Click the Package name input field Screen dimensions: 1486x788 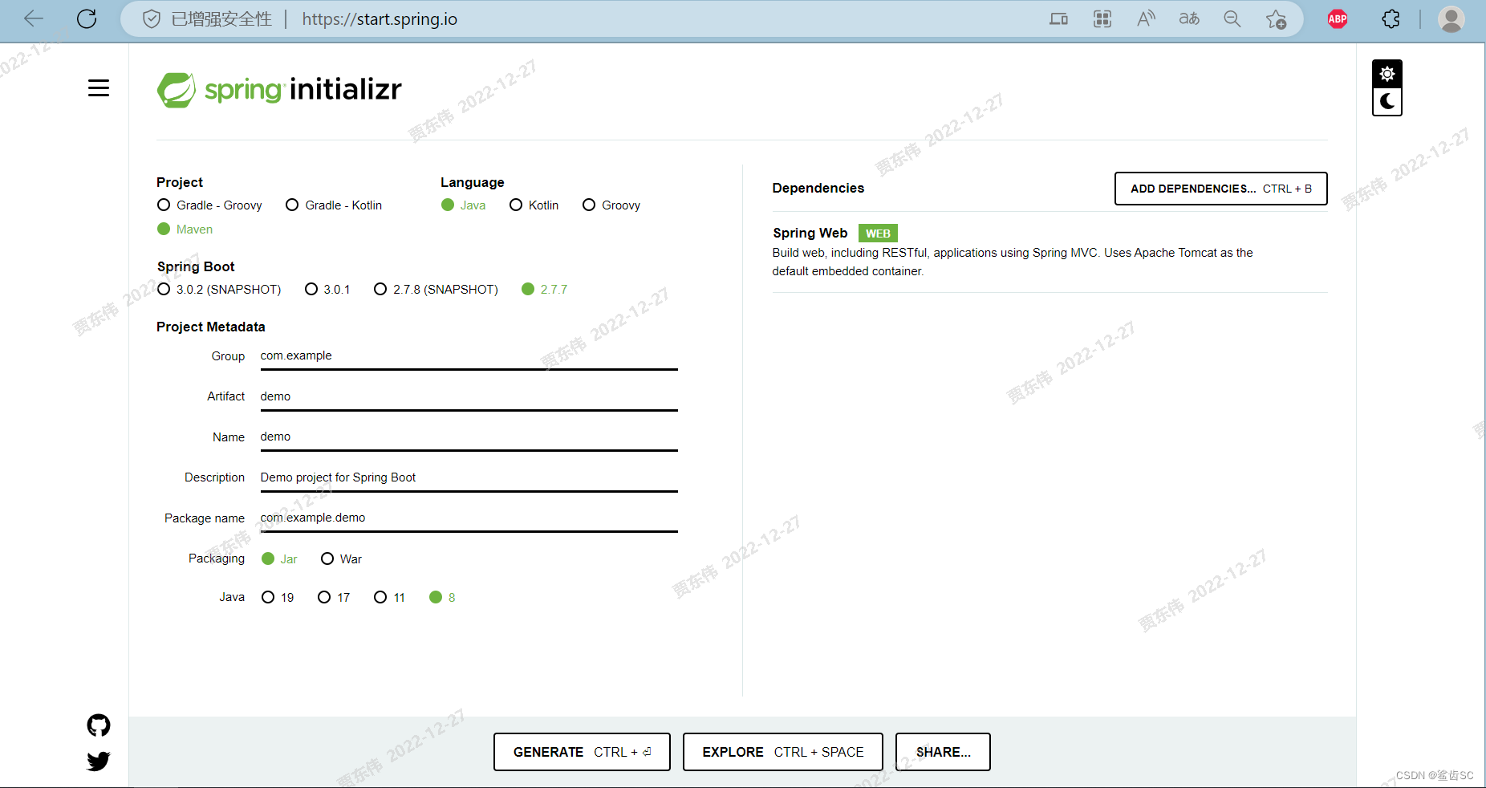[x=469, y=518]
